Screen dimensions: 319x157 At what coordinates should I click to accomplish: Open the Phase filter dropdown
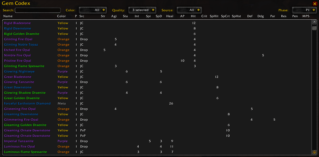(x=305, y=10)
